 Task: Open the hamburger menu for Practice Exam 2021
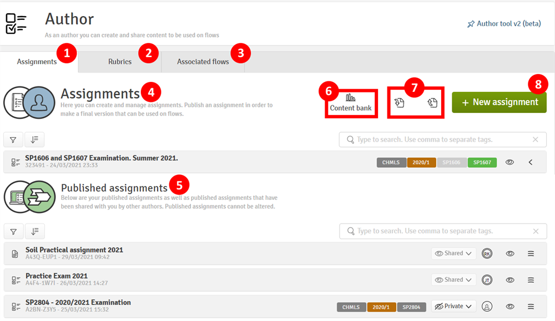point(531,279)
